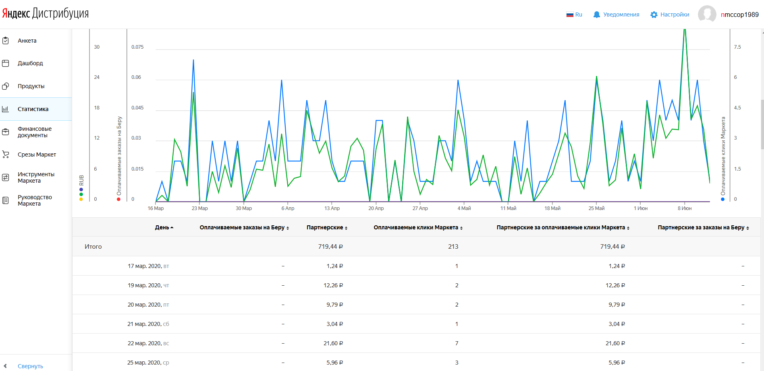Screen dimensions: 764x371
Task: Click the blue Маркет clicks legend dot
Action: (722, 199)
